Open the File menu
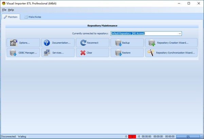Viewport: 204px width, 139px height. coord(4,10)
